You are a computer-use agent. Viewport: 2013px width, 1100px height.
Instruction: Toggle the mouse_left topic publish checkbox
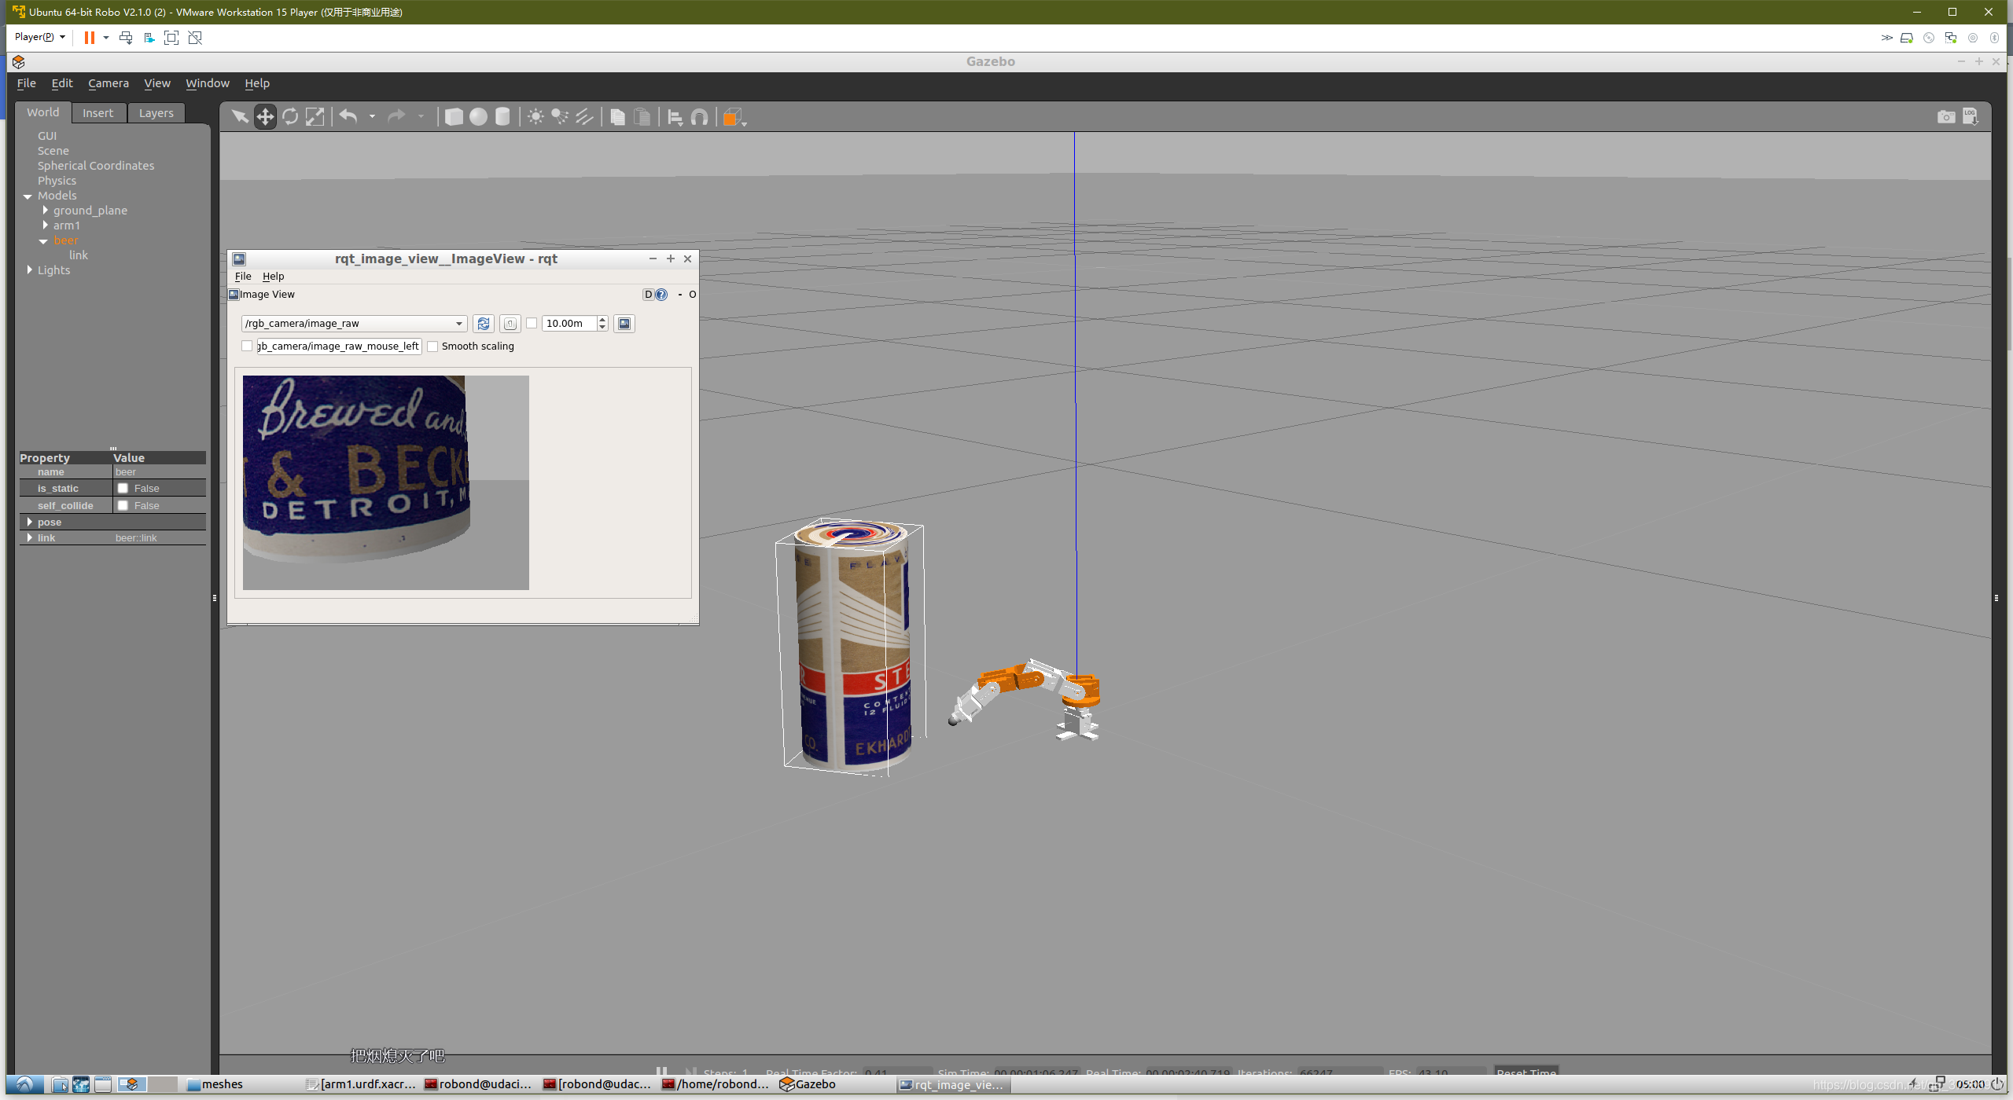[247, 346]
